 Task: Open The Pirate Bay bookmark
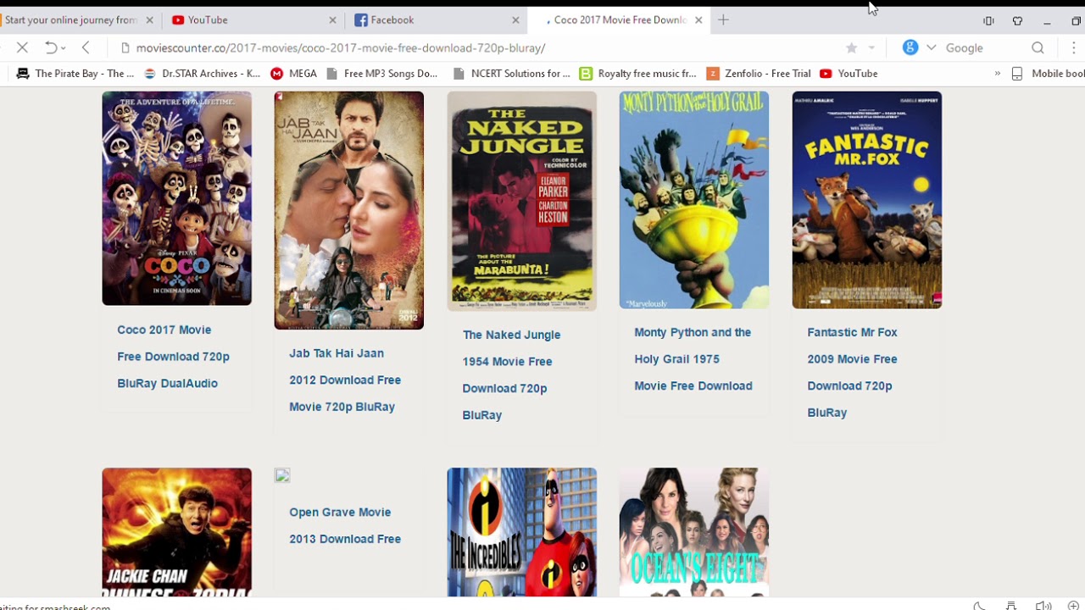[x=75, y=74]
